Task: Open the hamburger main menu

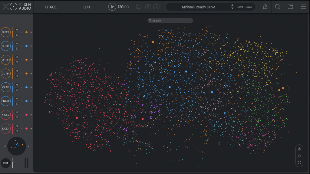Action: (303, 7)
